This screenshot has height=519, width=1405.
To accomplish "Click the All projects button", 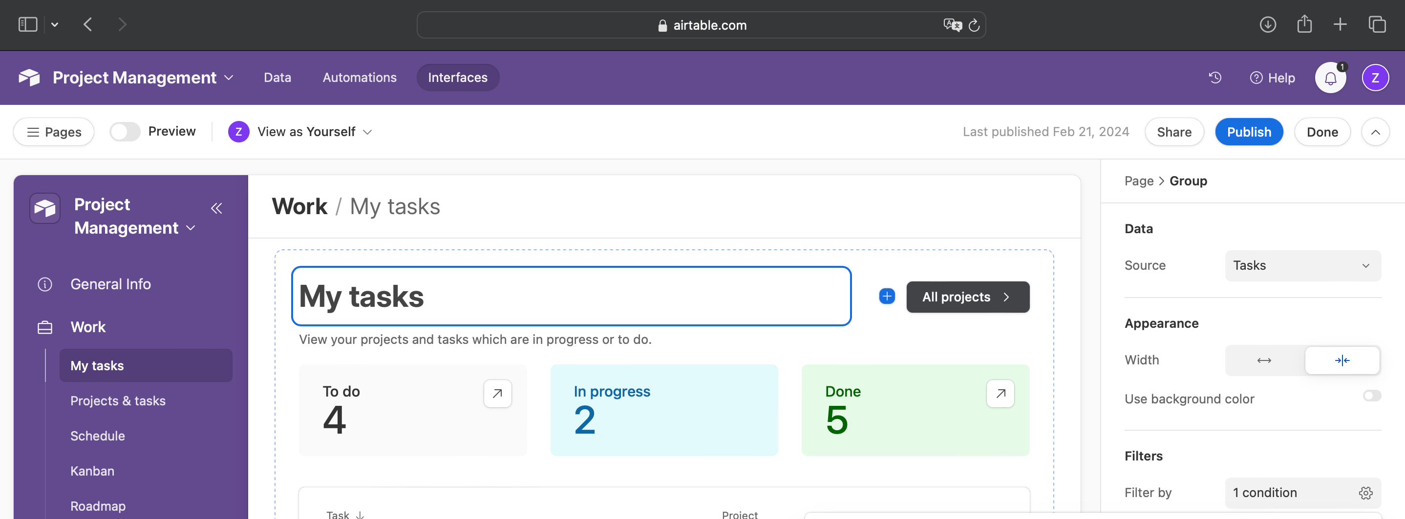I will pos(968,297).
